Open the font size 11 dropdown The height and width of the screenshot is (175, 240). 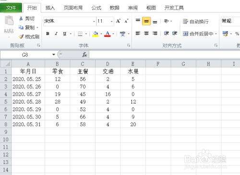[111, 21]
